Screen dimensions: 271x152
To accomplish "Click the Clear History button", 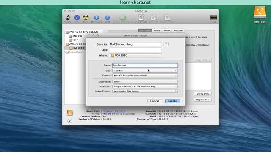I will coord(202,60).
